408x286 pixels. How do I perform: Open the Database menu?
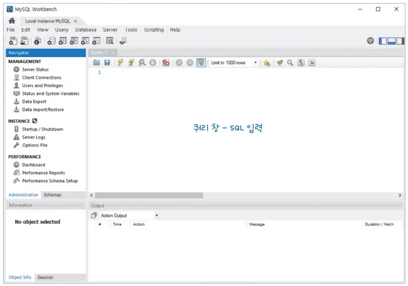coord(86,30)
